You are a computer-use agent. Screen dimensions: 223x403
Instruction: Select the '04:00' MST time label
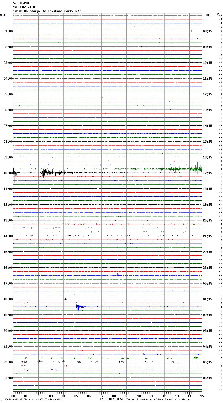8,79
